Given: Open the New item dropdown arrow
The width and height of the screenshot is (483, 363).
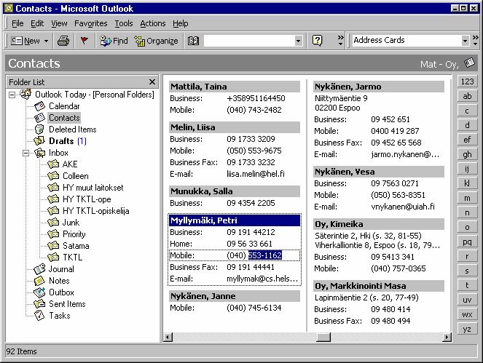Looking at the screenshot, I should pos(46,41).
